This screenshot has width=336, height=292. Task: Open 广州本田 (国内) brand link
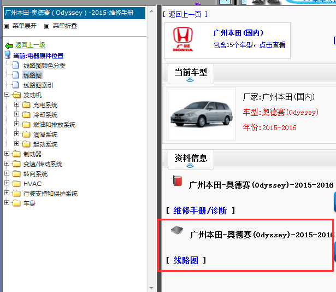coord(238,33)
